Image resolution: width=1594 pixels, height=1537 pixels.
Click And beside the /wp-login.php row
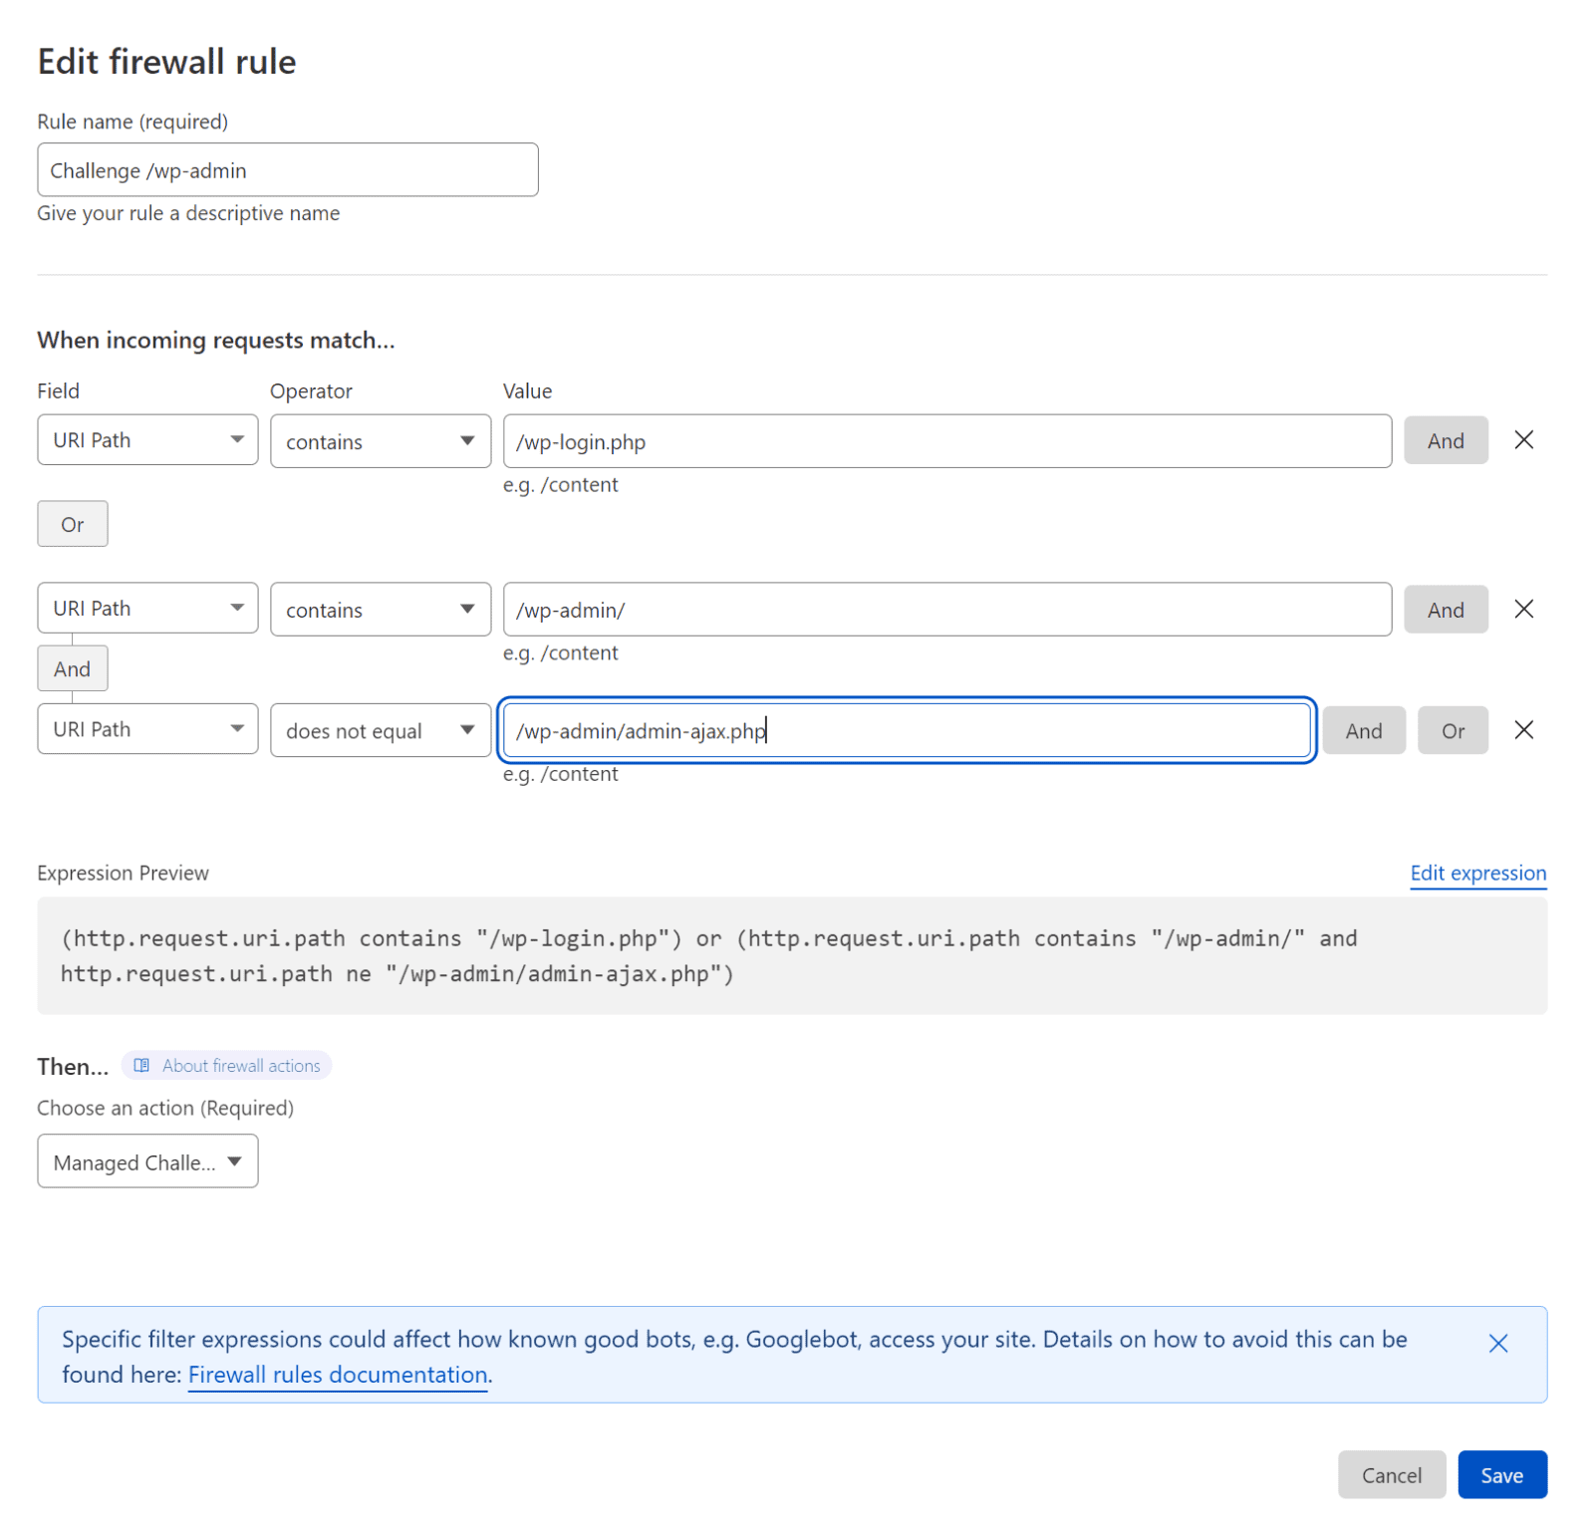[1446, 439]
